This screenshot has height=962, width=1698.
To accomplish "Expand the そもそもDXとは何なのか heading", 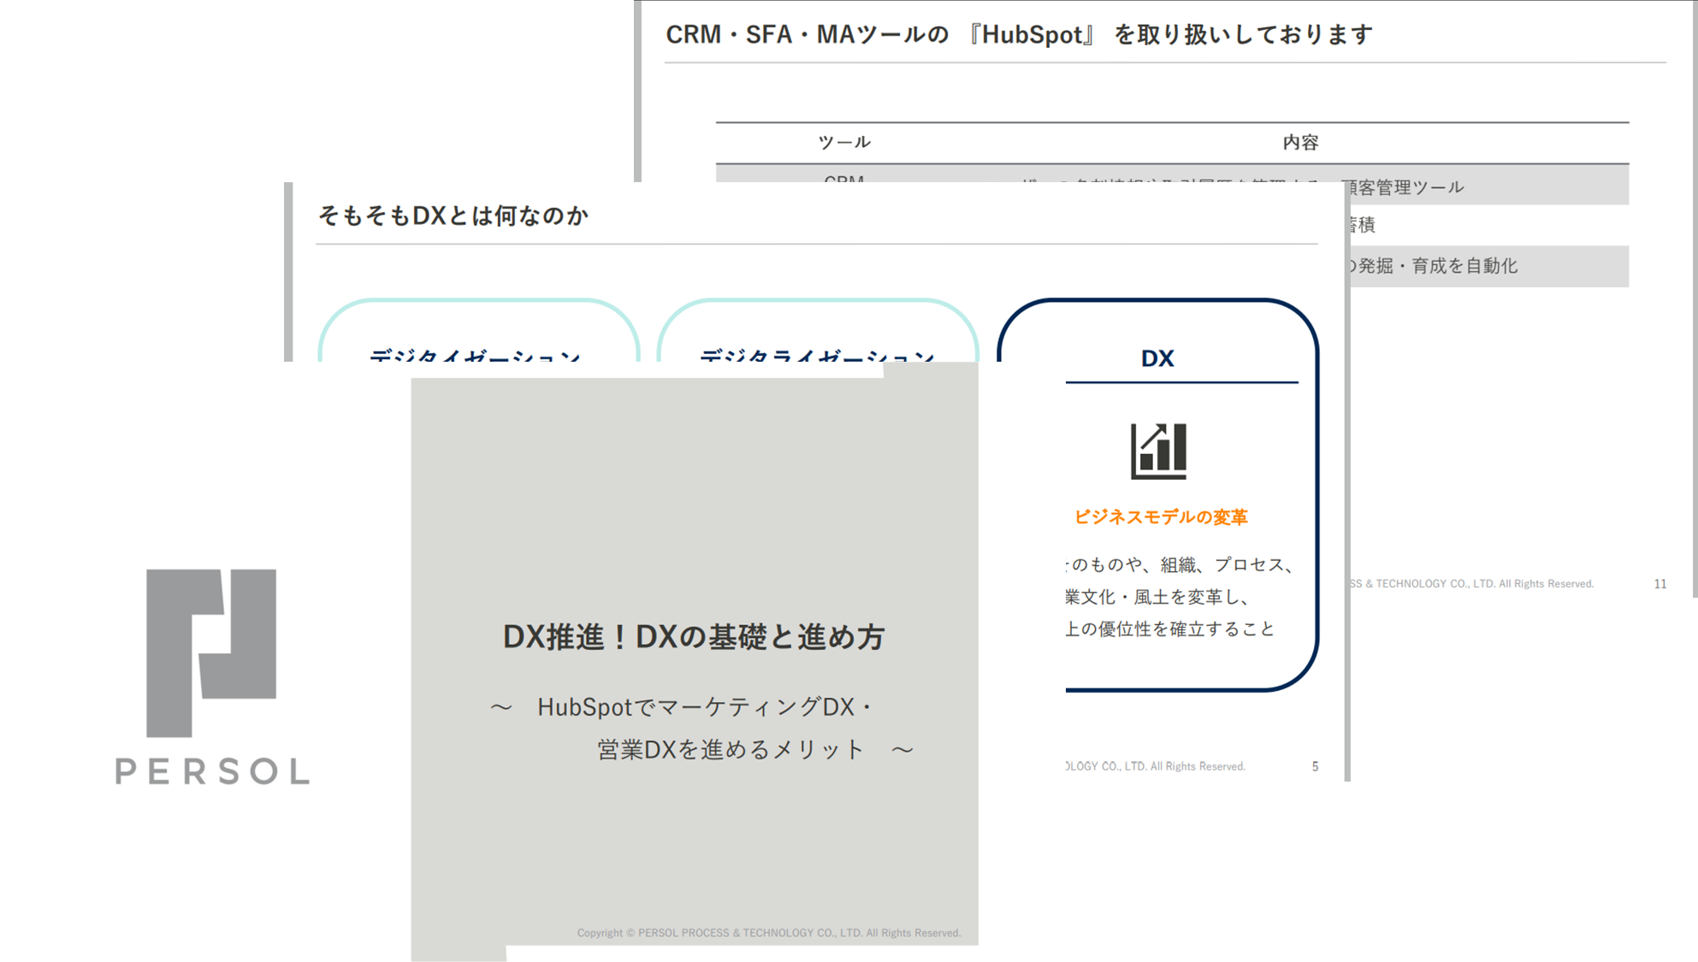I will click(x=452, y=216).
